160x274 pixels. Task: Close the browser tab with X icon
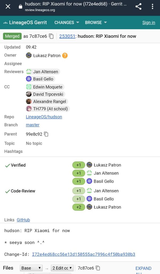coord(8,6)
